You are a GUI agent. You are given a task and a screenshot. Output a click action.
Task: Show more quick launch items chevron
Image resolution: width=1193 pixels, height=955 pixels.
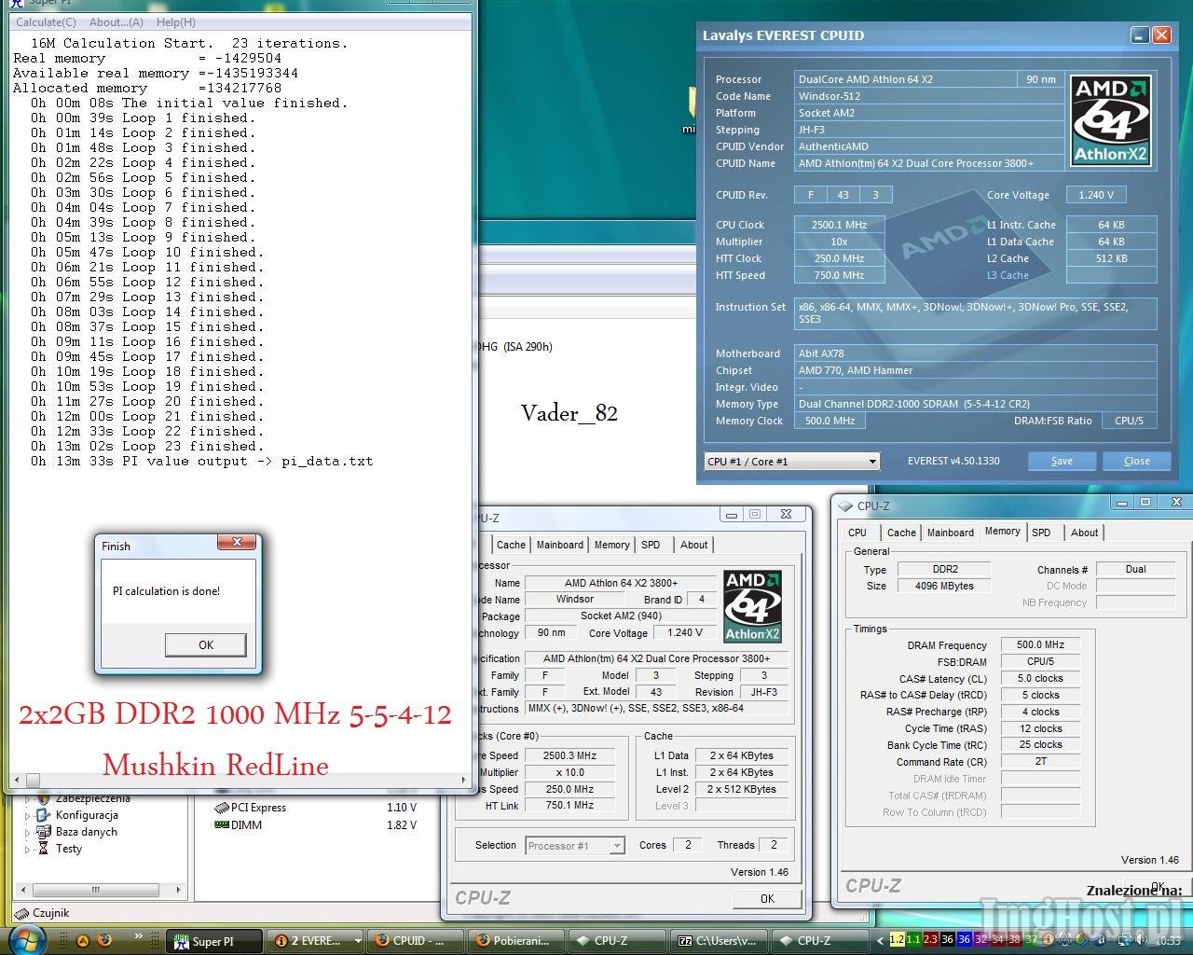click(140, 935)
